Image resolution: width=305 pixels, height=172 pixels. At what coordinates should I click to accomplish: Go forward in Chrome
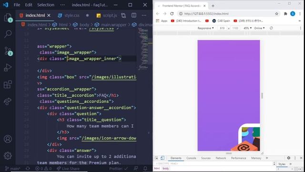point(164,14)
